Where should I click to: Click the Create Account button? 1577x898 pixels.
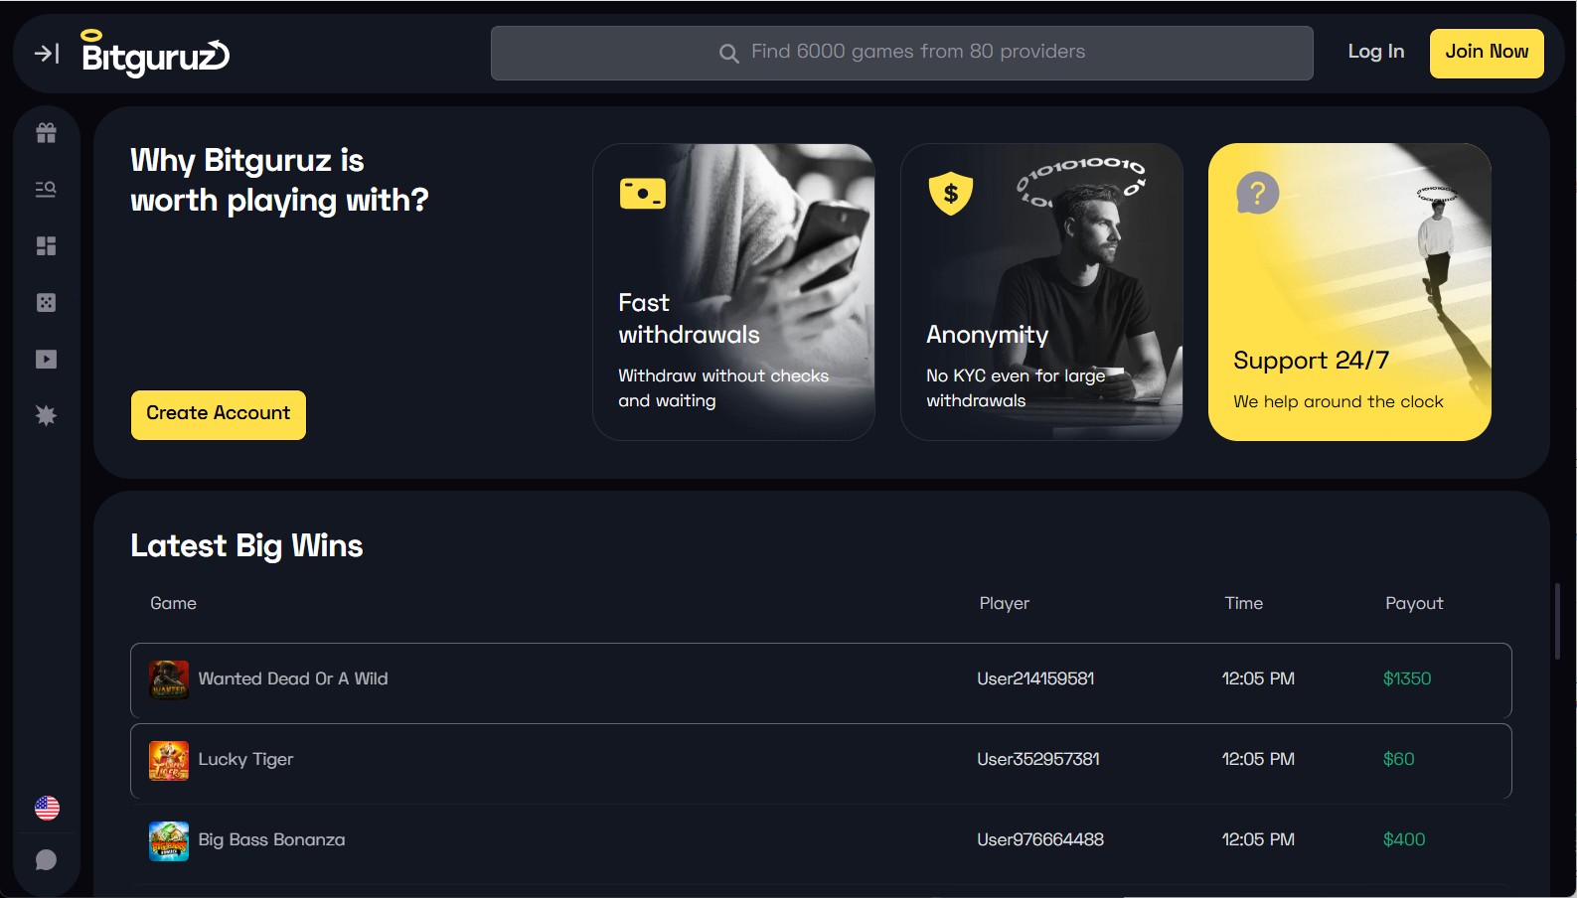pos(219,414)
